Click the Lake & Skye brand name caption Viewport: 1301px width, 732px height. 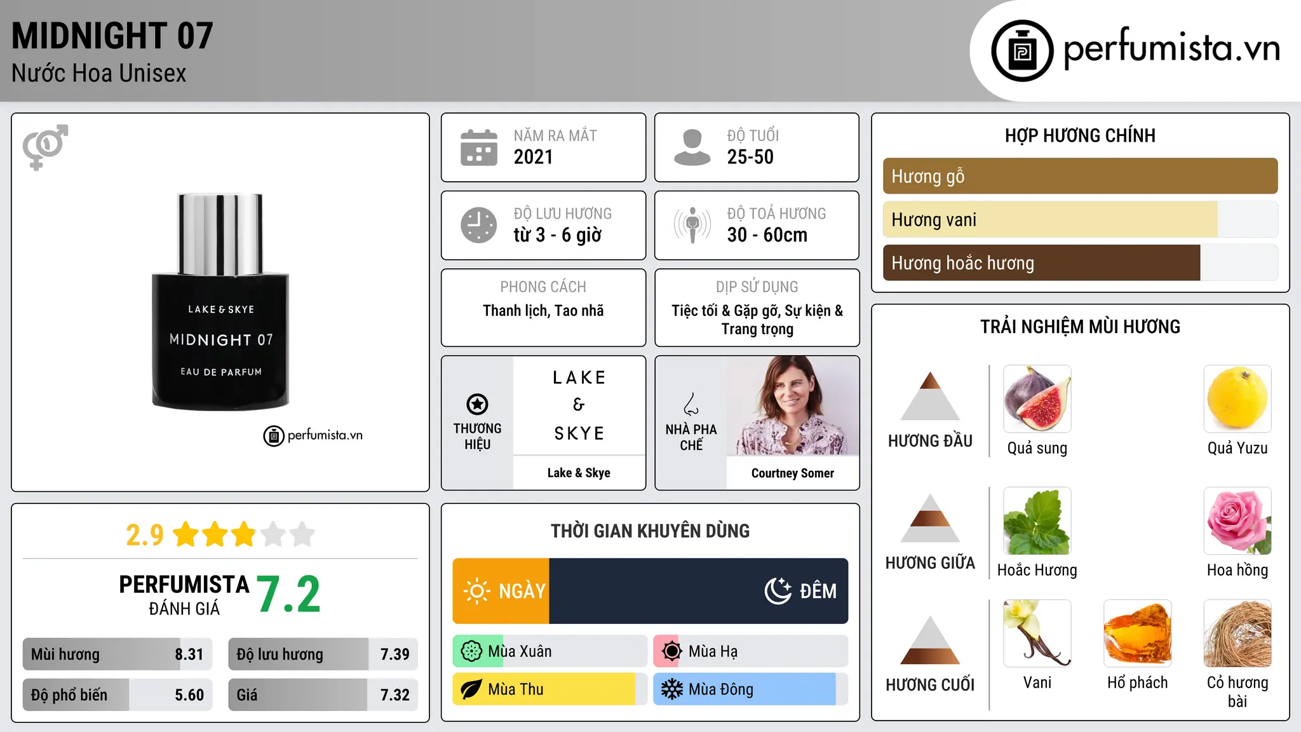point(579,473)
